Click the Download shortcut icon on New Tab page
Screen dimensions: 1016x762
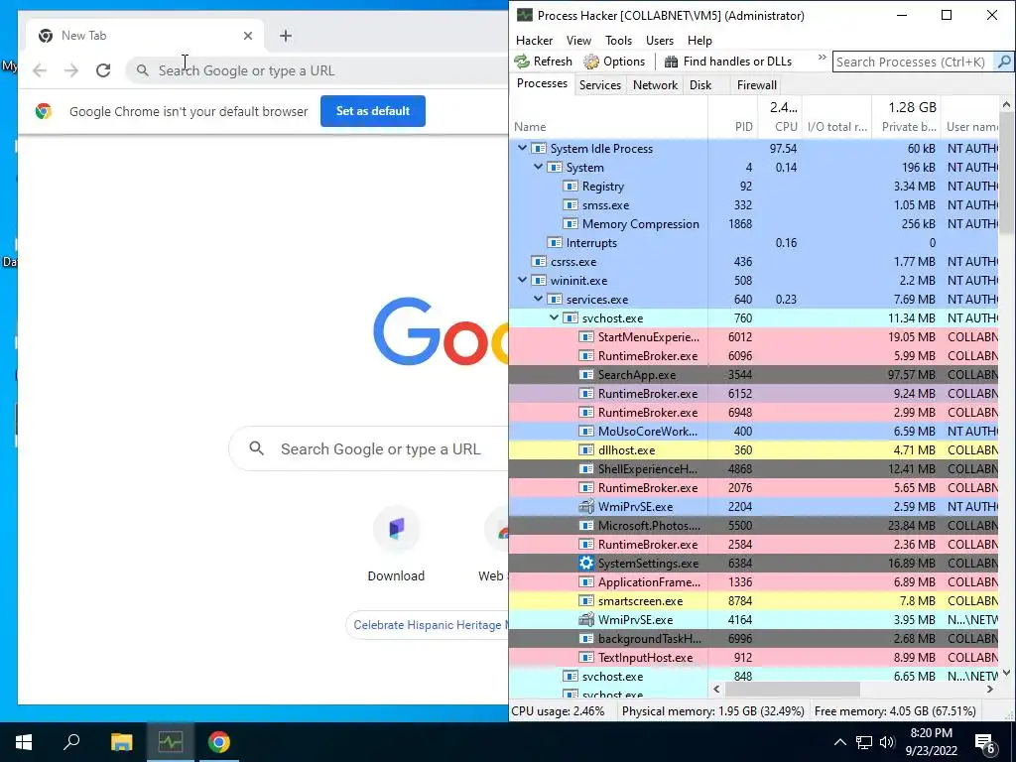point(397,528)
